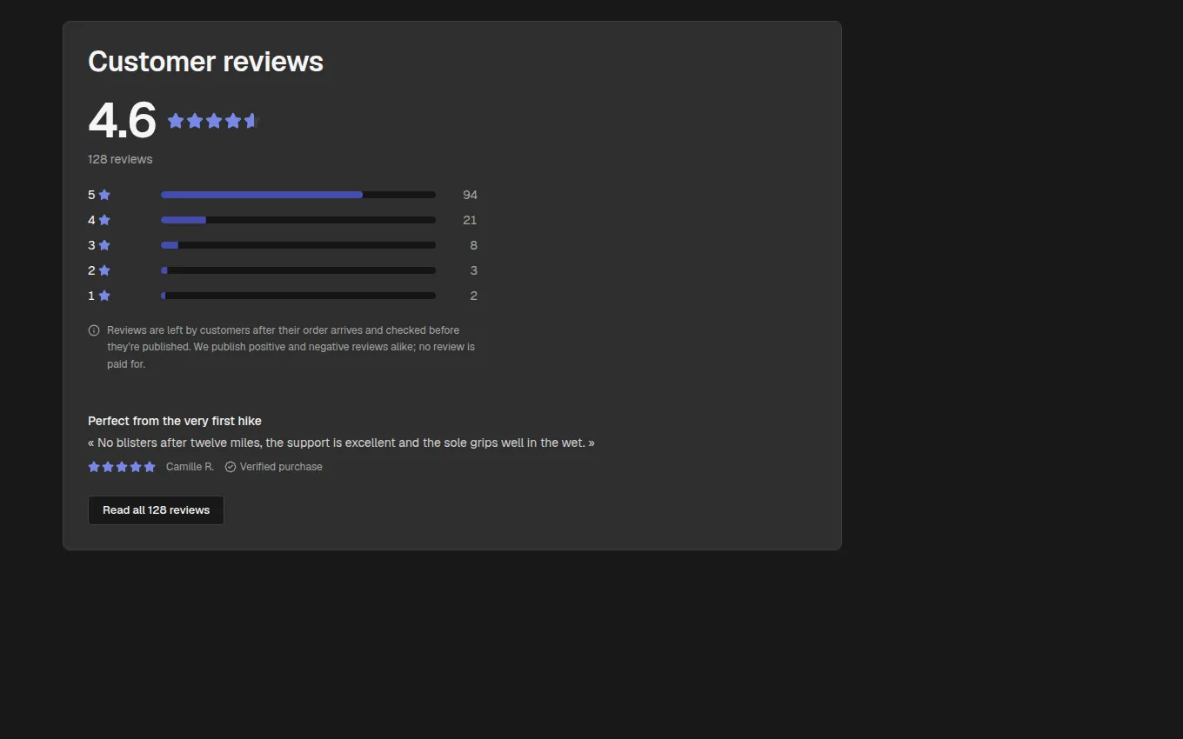Click the verified purchase checkmark icon
The width and height of the screenshot is (1183, 739).
(231, 467)
